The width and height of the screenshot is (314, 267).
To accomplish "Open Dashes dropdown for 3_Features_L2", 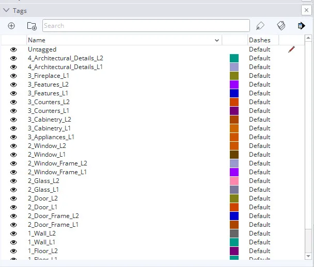I will (x=260, y=85).
